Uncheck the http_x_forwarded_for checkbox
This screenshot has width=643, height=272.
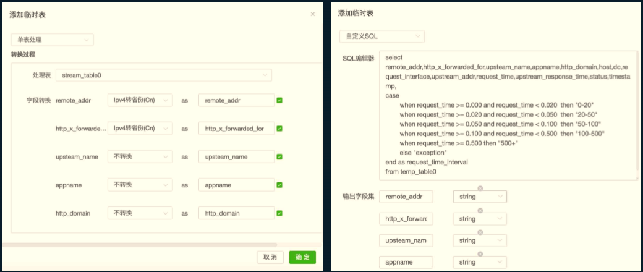point(279,129)
